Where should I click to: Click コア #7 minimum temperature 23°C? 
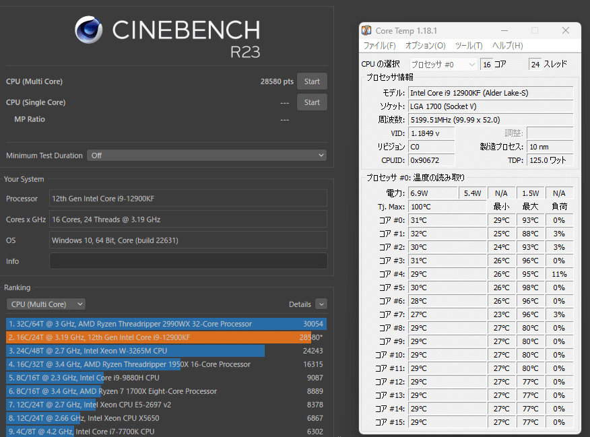pyautogui.click(x=502, y=314)
